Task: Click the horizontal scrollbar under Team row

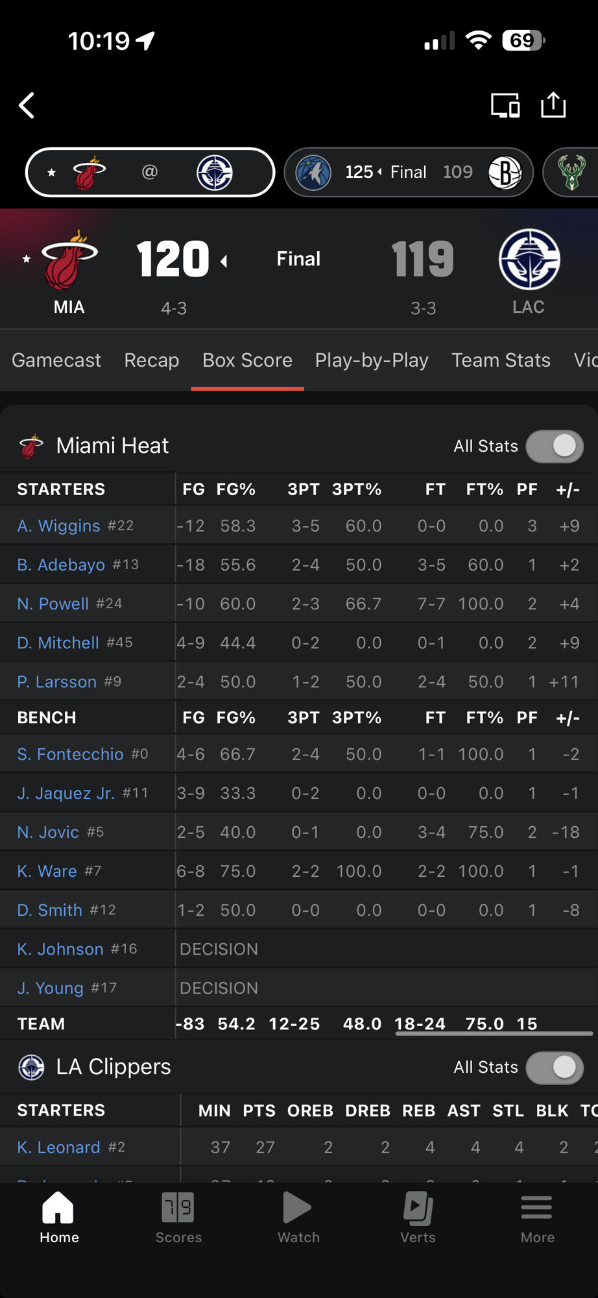Action: tap(494, 1033)
